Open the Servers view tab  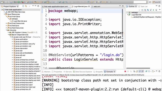(68, 72)
